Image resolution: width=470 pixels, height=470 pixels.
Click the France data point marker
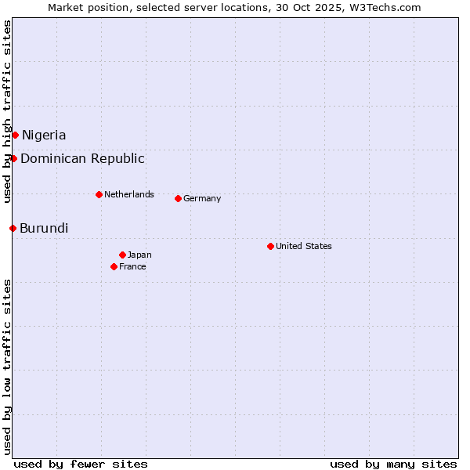(114, 266)
